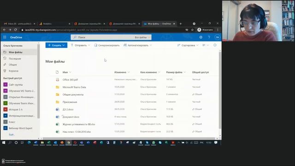
Task: Open the OK account avatar menu
Action: click(x=217, y=37)
